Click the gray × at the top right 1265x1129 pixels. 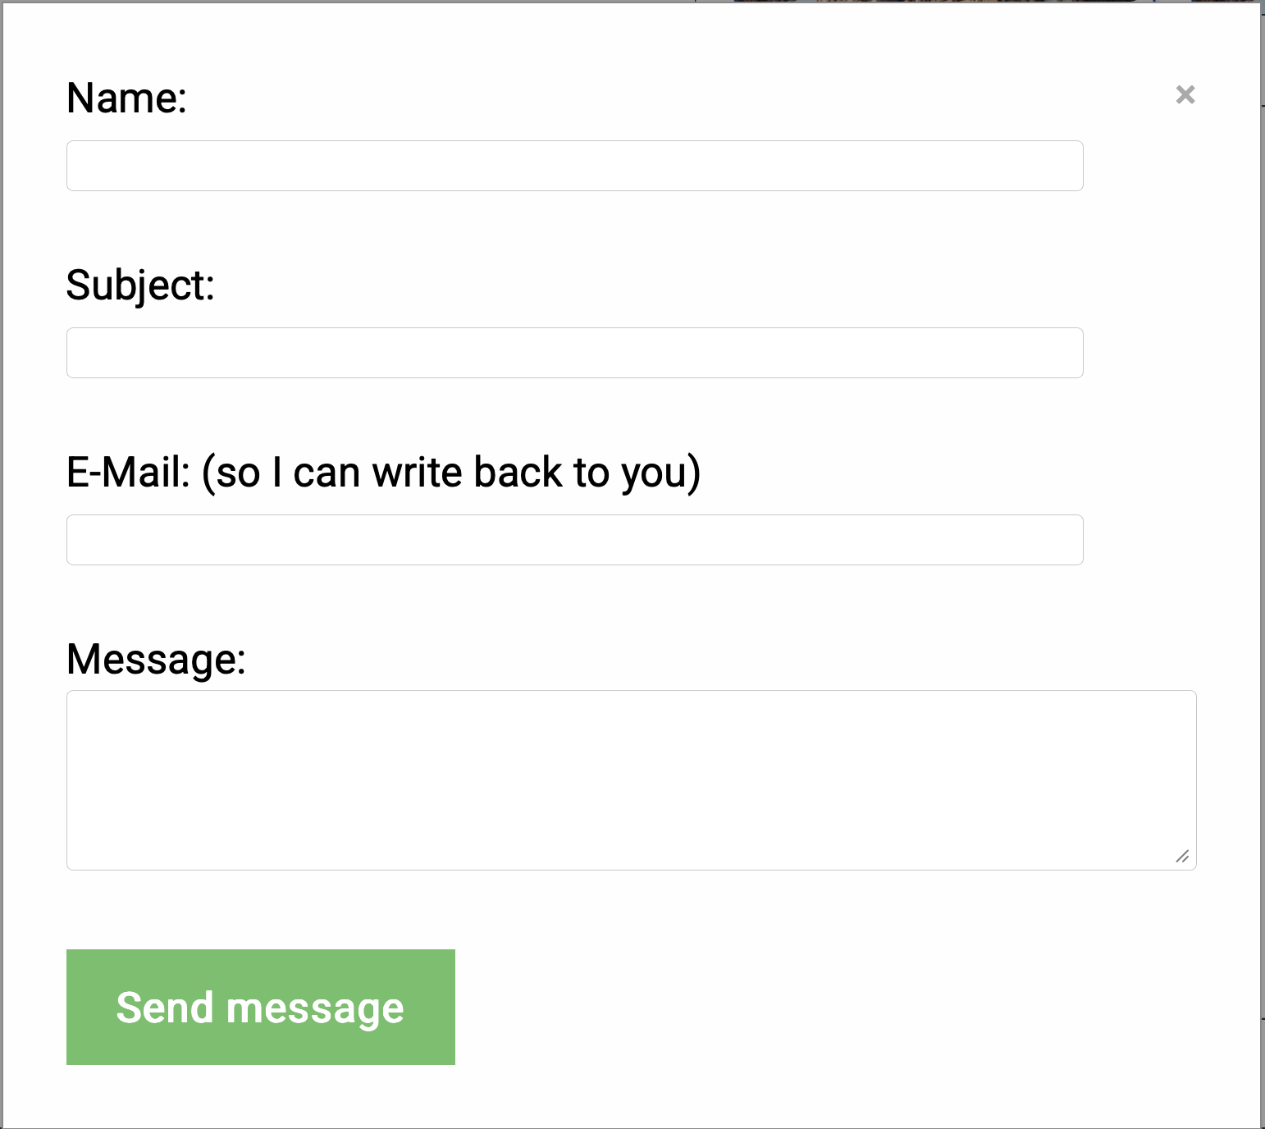[x=1185, y=95]
